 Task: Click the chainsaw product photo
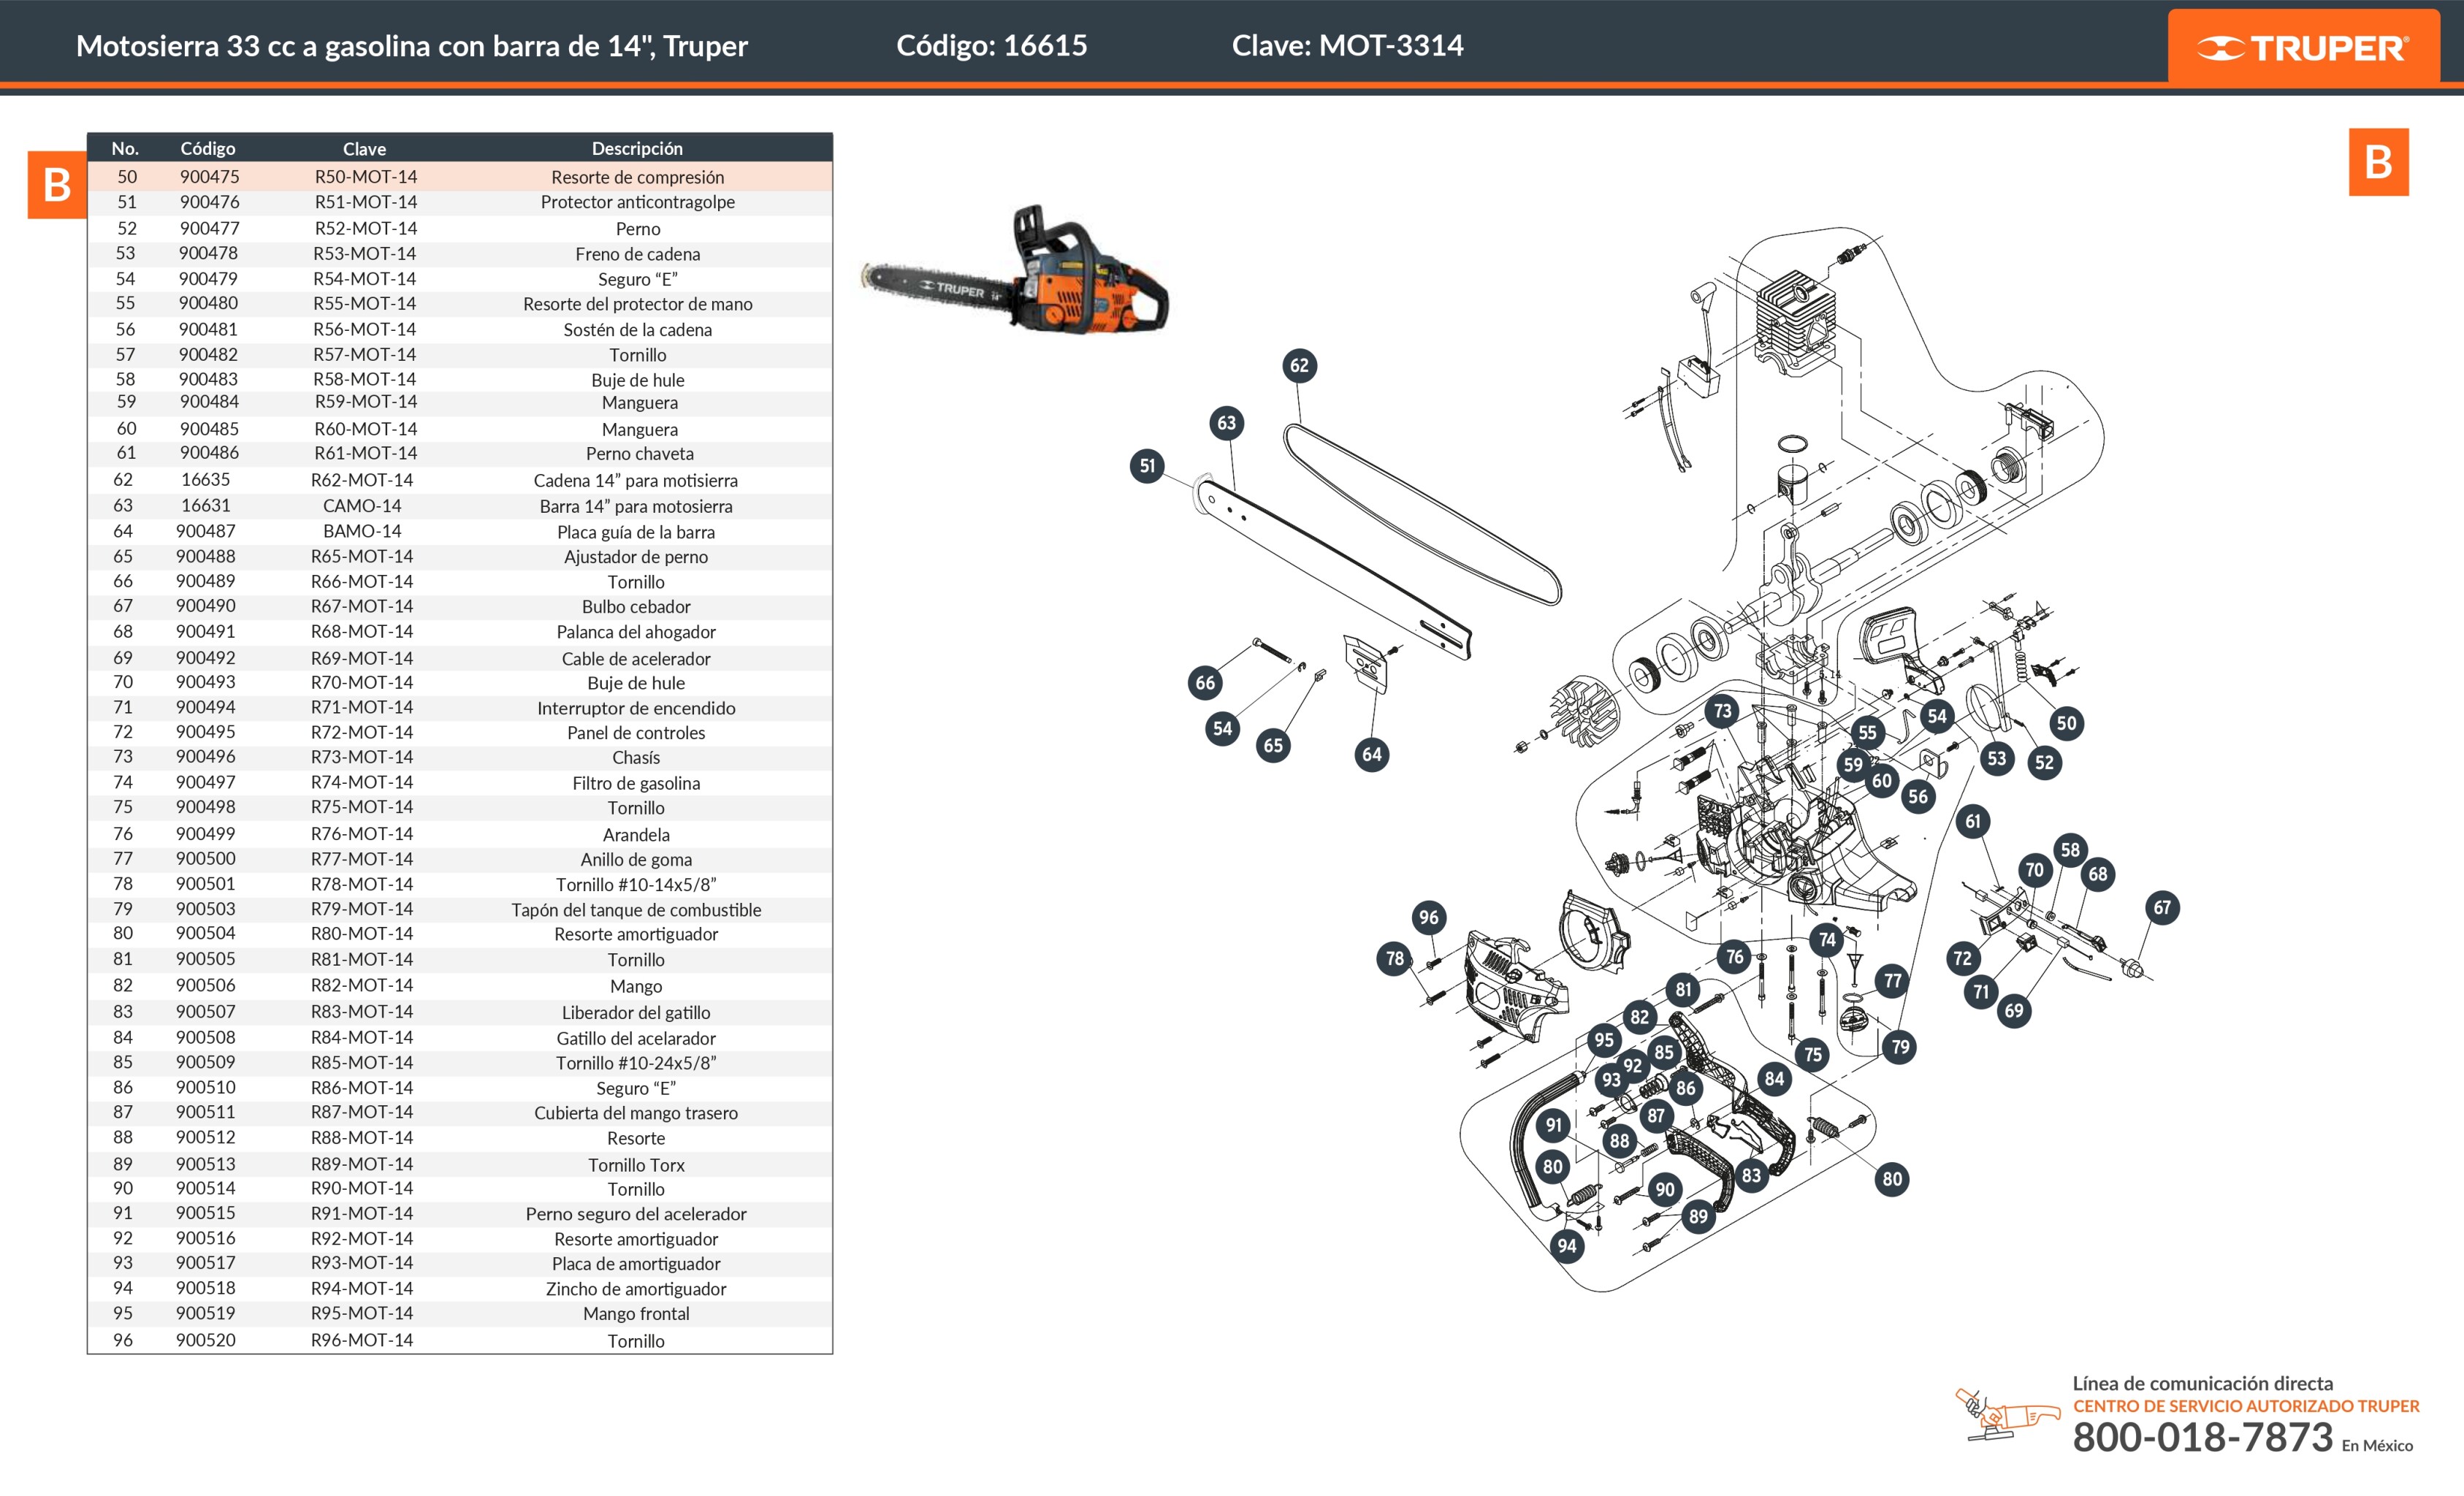1014,271
